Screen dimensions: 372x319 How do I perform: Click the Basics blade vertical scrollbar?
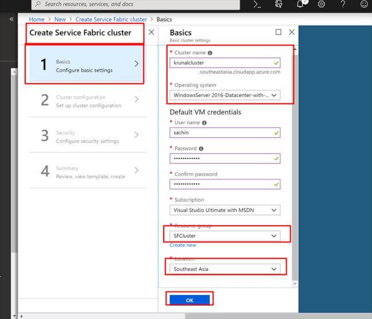(295, 167)
